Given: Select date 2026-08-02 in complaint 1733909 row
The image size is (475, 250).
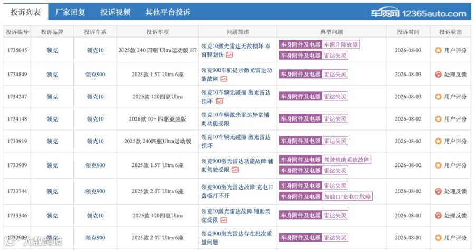Looking at the screenshot, I should tap(408, 165).
